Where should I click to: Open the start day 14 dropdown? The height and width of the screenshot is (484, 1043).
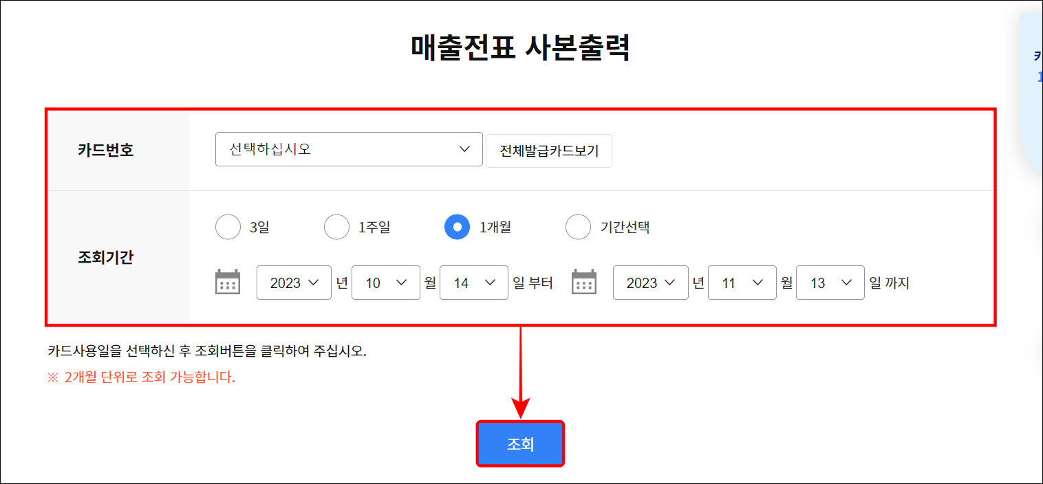pos(474,282)
